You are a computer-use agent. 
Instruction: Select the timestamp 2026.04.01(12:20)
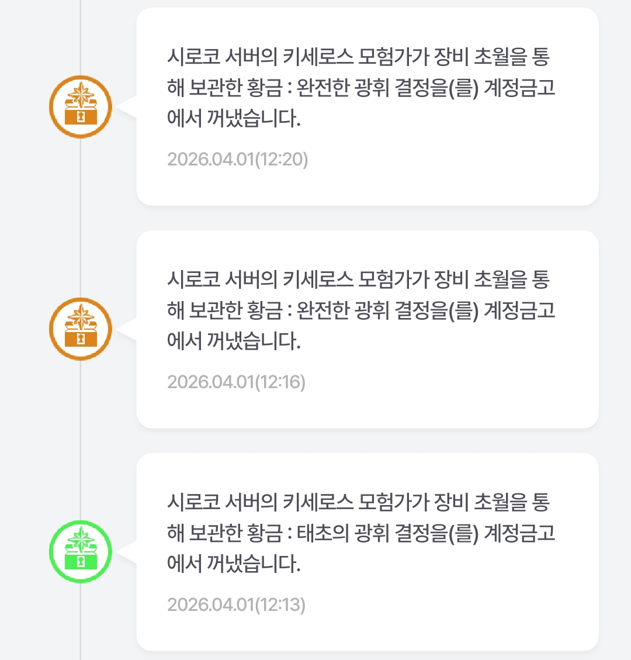click(x=237, y=159)
